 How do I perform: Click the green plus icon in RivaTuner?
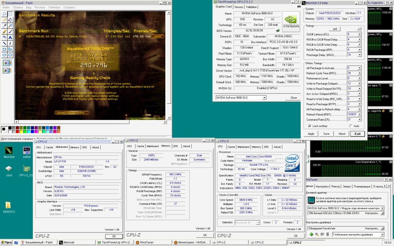pos(311,234)
